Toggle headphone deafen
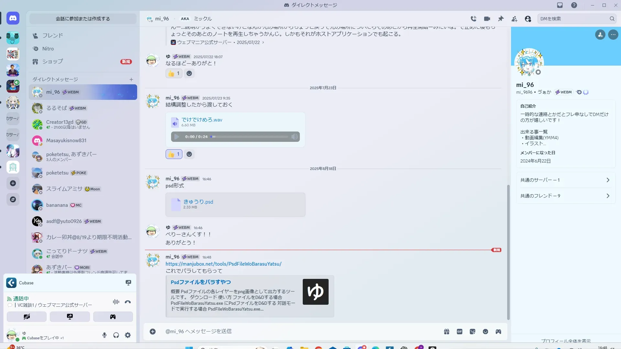This screenshot has height=349, width=621. pyautogui.click(x=116, y=335)
